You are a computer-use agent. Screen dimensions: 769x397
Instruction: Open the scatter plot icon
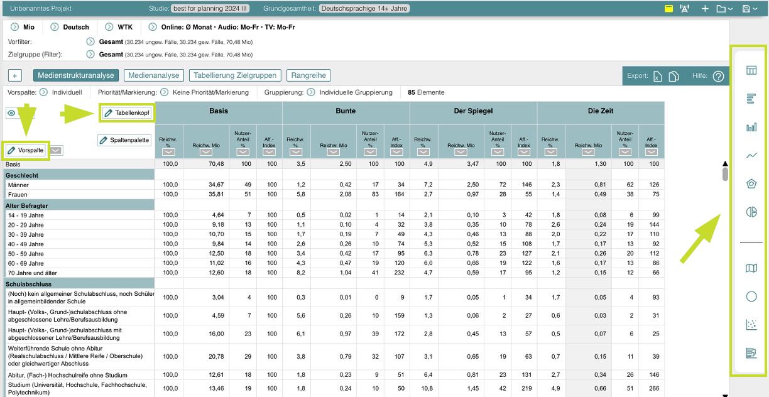point(751,325)
